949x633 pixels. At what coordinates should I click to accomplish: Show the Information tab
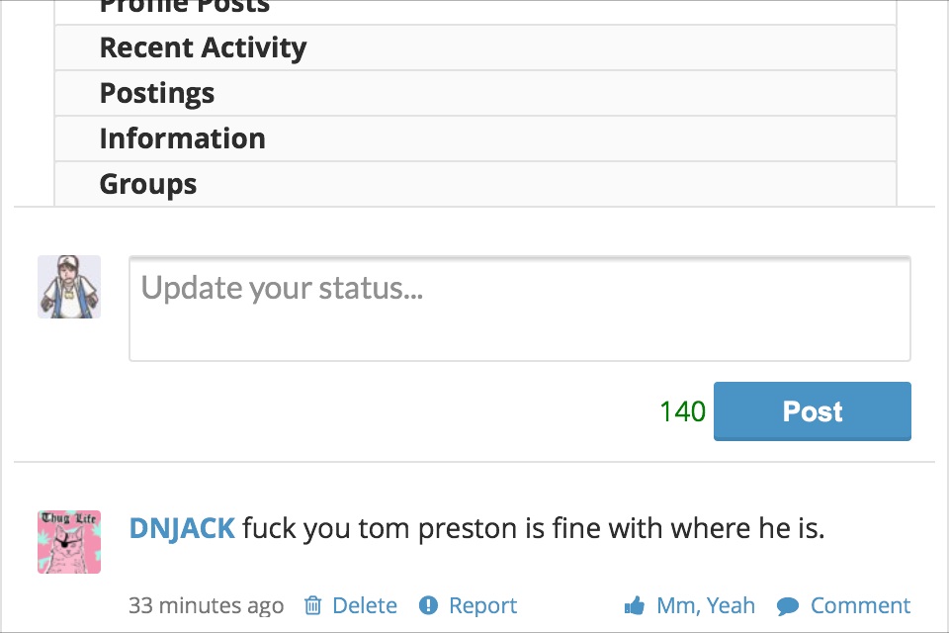[x=475, y=138]
